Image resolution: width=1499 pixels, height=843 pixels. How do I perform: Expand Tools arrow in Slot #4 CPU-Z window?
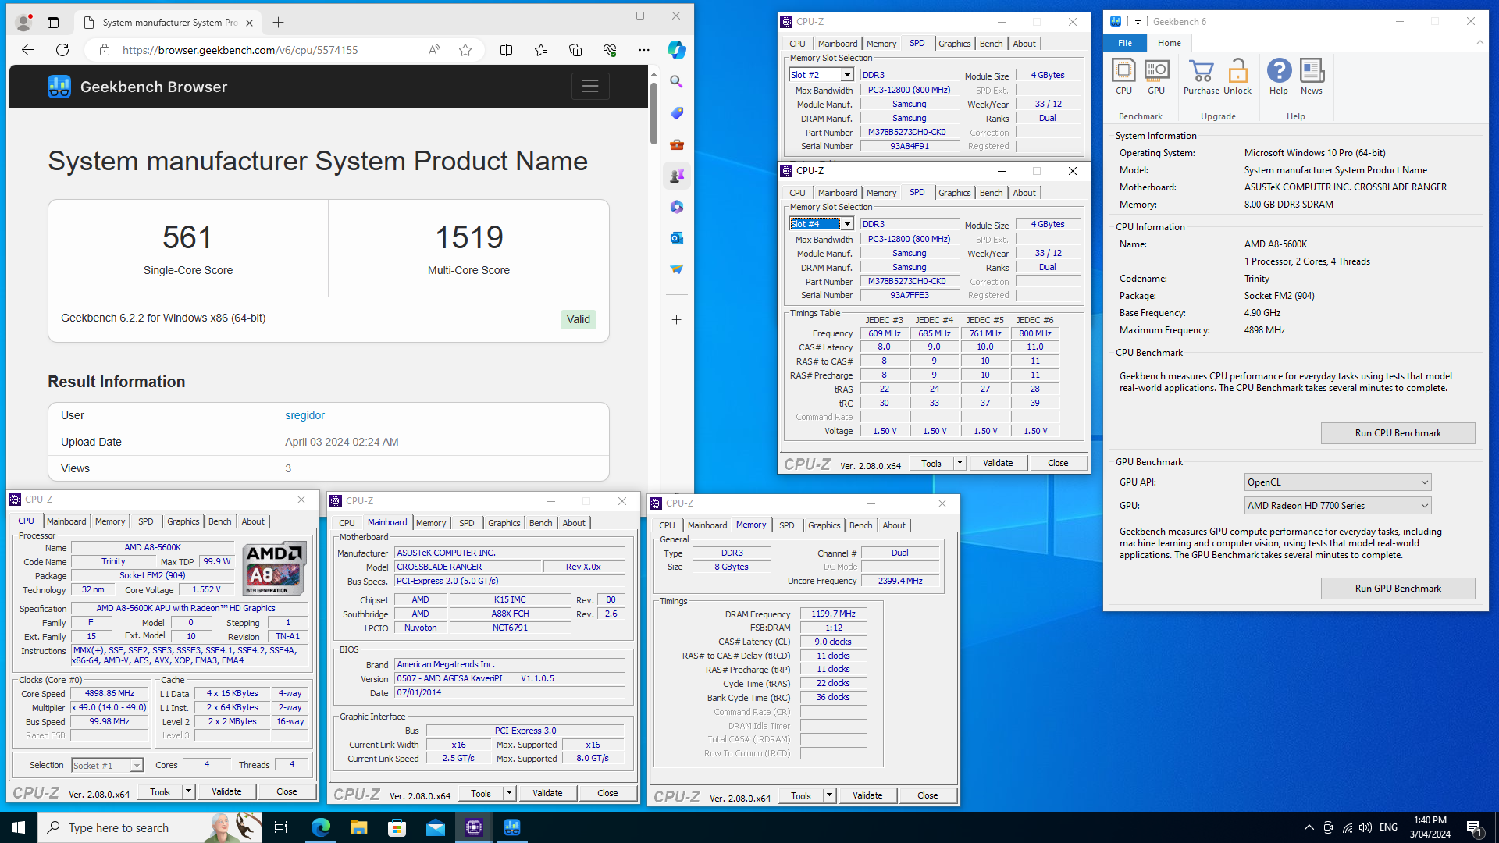(960, 463)
